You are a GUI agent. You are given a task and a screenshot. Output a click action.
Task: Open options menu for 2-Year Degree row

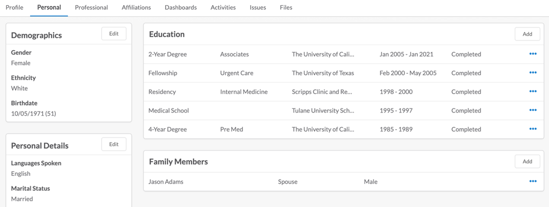click(x=533, y=54)
